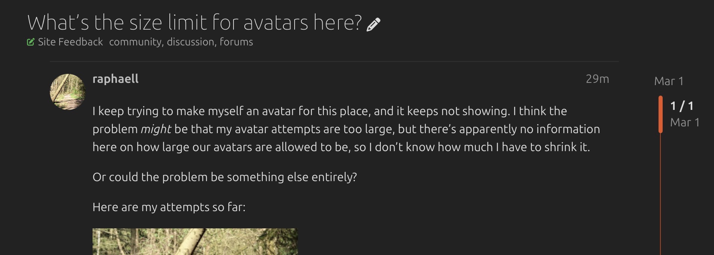The image size is (714, 255).
Task: Click the 1 / 1 post position indicator
Action: pos(681,106)
